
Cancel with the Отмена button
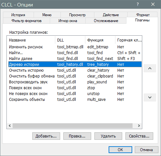tap(146, 150)
